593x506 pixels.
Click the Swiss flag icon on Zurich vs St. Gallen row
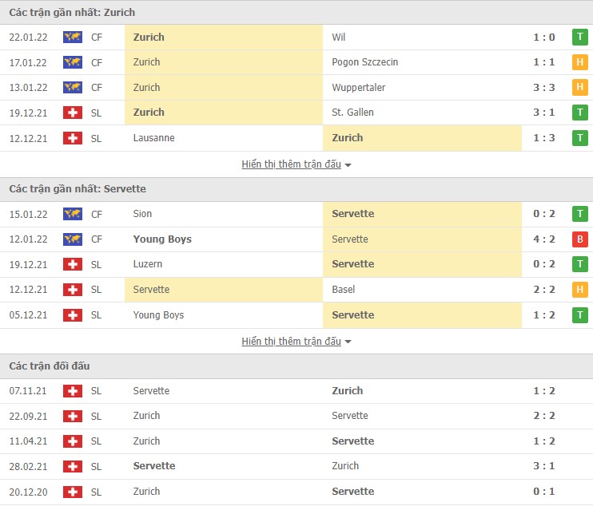[73, 113]
